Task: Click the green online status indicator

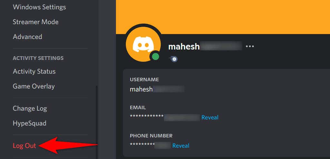Action: [x=155, y=57]
